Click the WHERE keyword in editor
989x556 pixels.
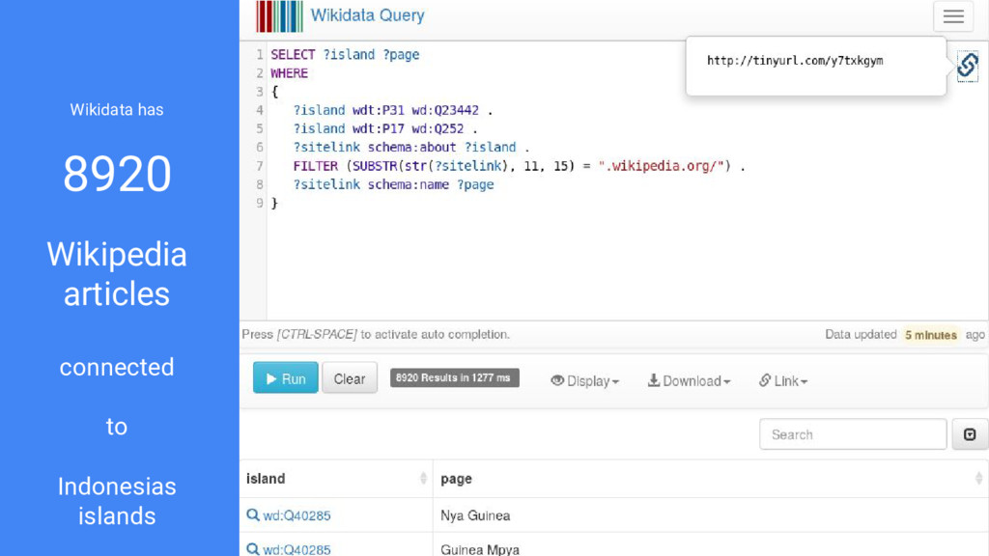point(290,73)
